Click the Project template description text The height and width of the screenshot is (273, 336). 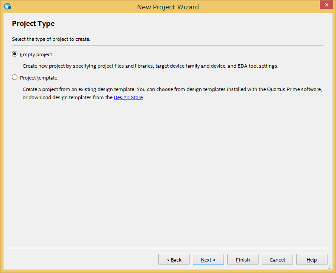coord(172,93)
